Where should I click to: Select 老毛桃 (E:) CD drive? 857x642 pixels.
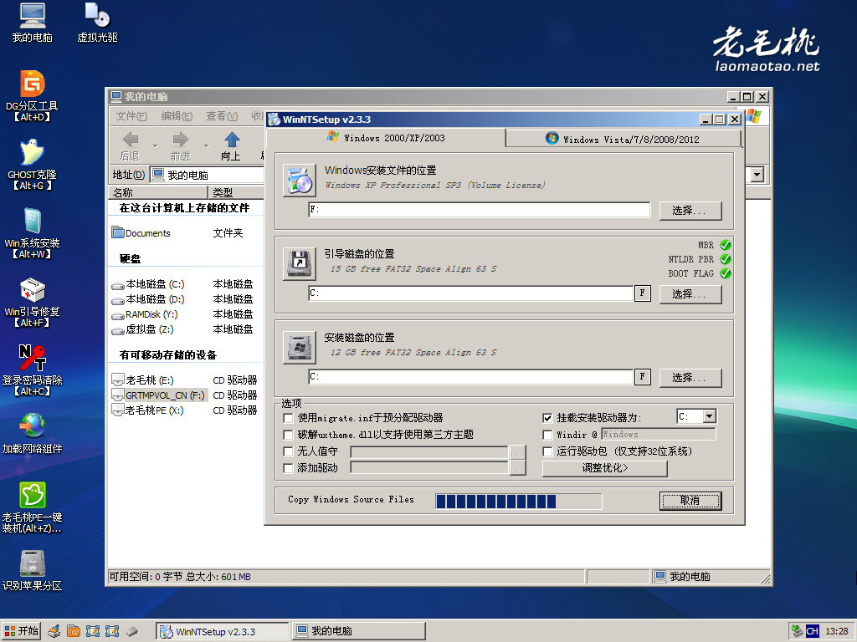pyautogui.click(x=142, y=380)
